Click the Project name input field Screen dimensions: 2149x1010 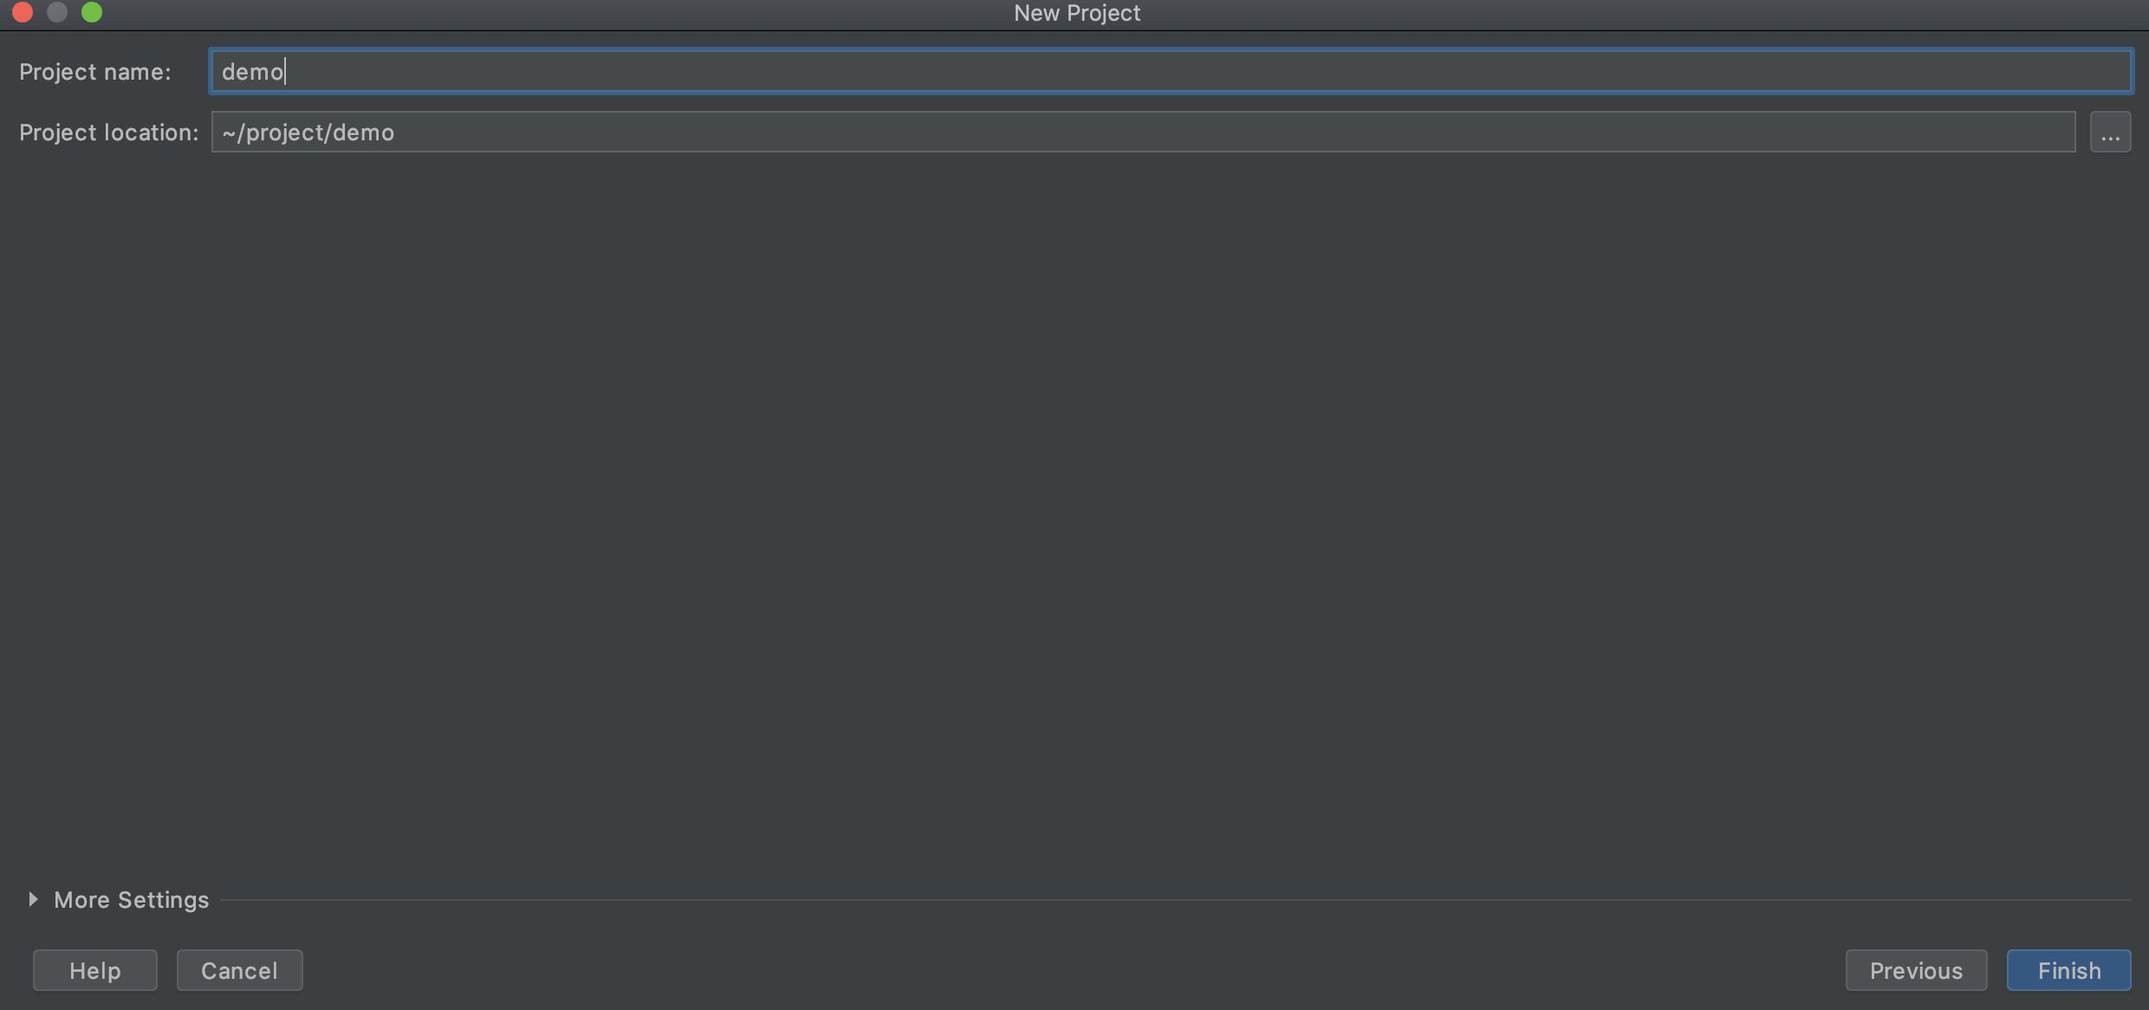(1170, 71)
